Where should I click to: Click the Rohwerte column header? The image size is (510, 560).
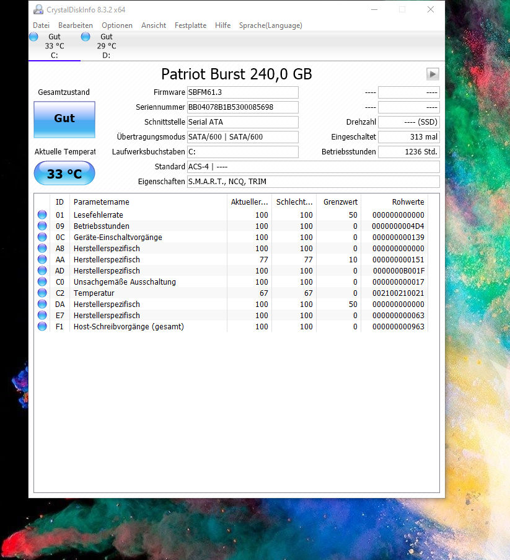394,202
